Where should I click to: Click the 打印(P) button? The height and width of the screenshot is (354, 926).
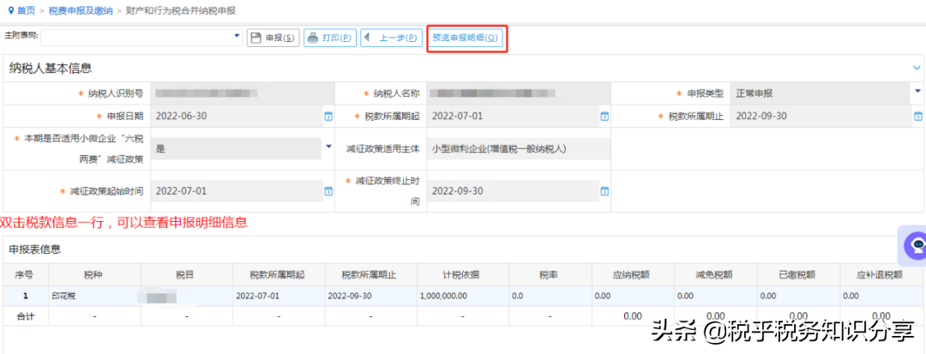tap(330, 38)
